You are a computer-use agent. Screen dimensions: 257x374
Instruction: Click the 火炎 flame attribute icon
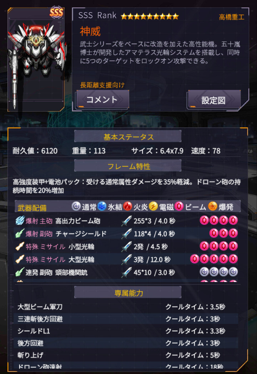(x=128, y=206)
